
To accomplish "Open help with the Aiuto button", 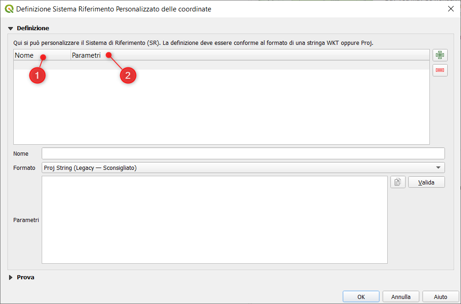I will 440,297.
